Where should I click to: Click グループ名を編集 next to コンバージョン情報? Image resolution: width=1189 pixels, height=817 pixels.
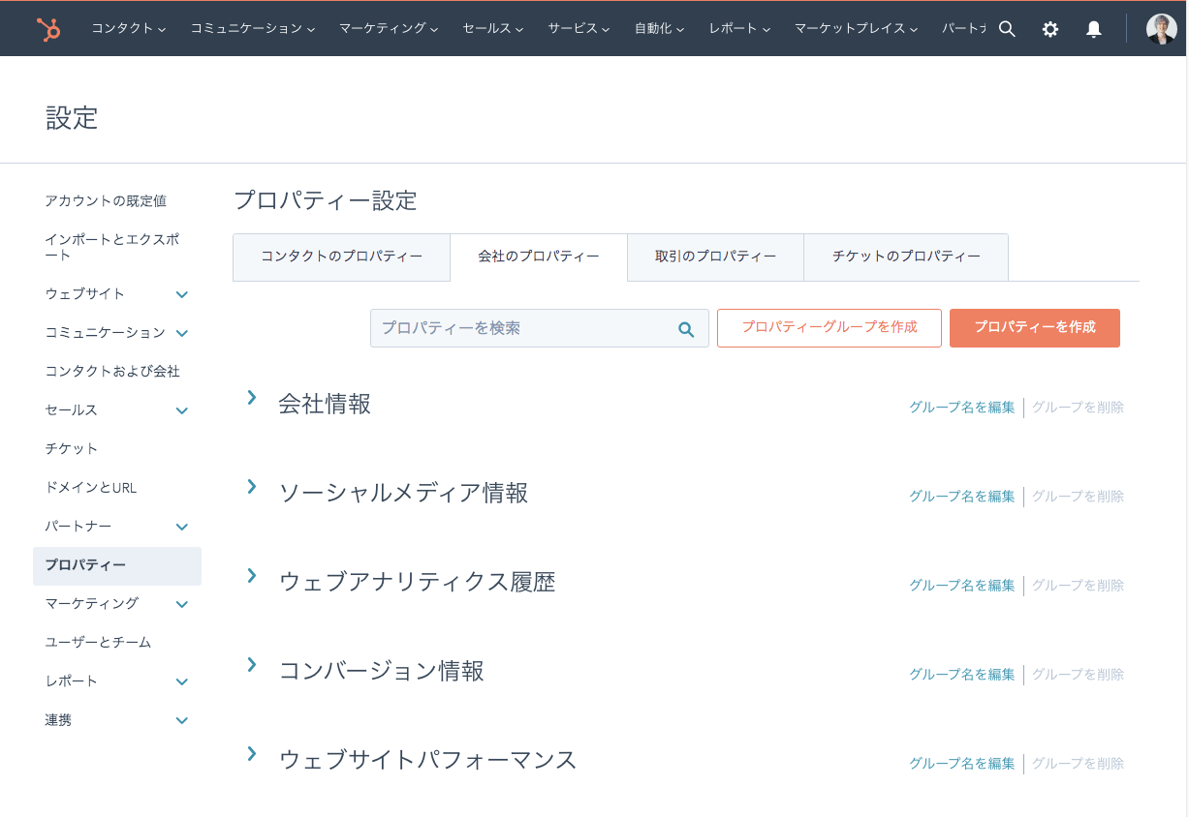(961, 674)
